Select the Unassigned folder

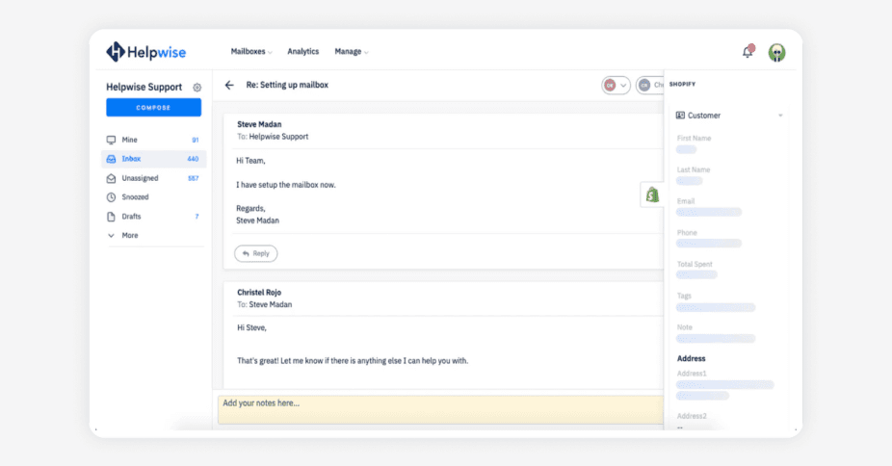(153, 178)
